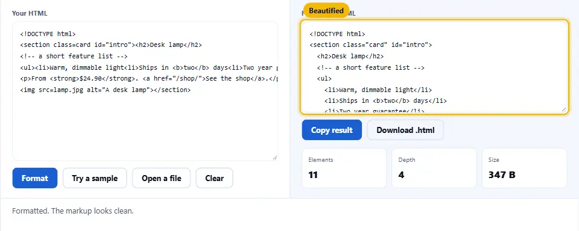579x231 pixels.
Task: Click input line '<!-- a short feature list -->'
Action: (74, 56)
